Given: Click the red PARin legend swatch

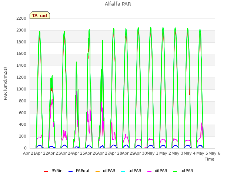Looking at the screenshot, I should pos(46,171).
